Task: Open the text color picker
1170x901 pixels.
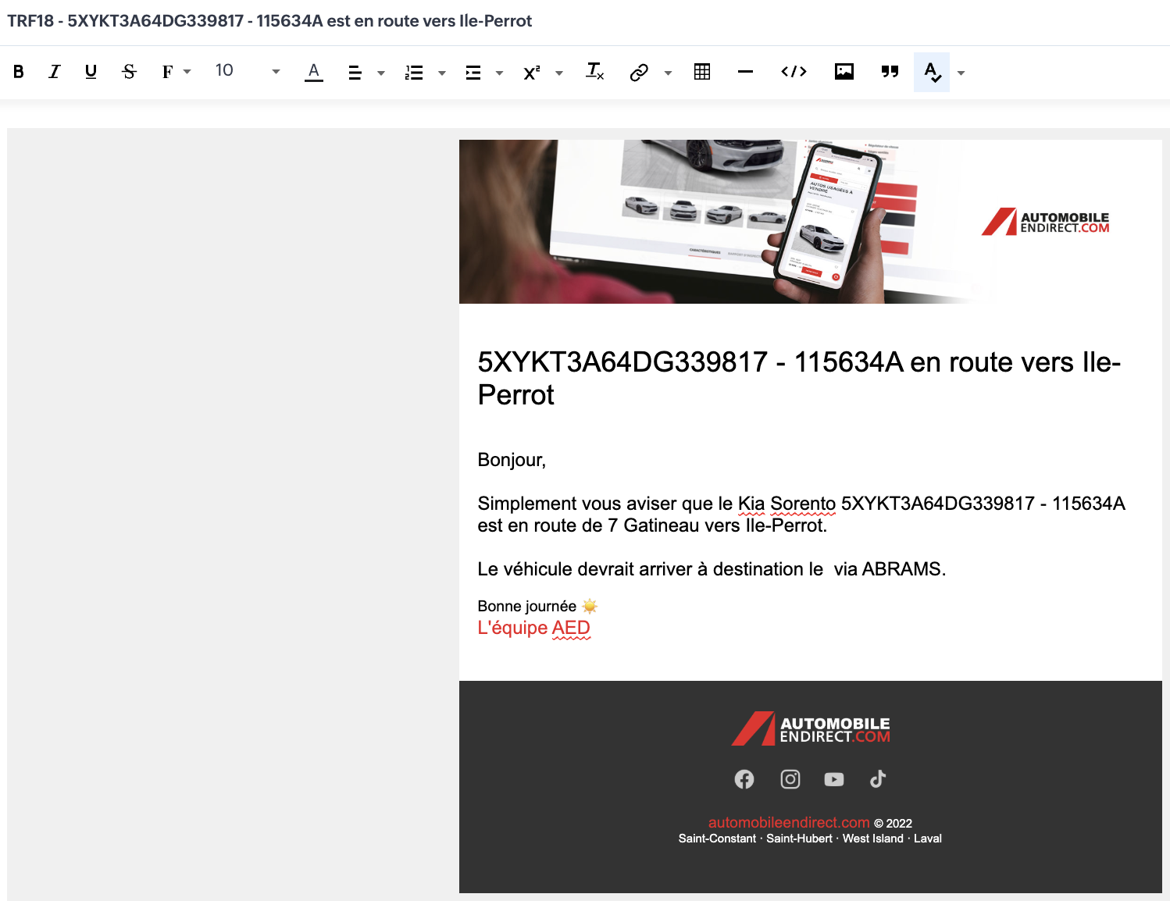Action: click(x=313, y=72)
